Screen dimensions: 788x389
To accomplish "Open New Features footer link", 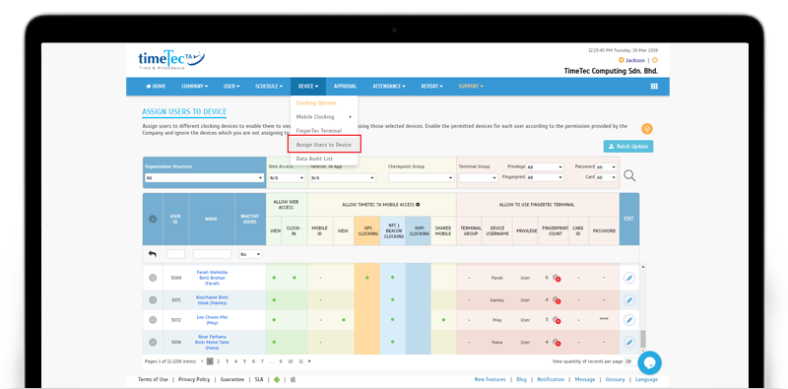I will tap(490, 380).
